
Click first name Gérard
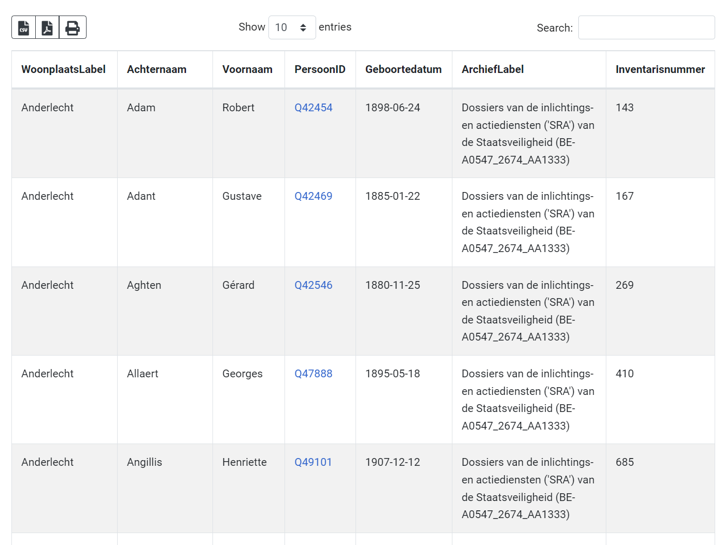click(238, 285)
